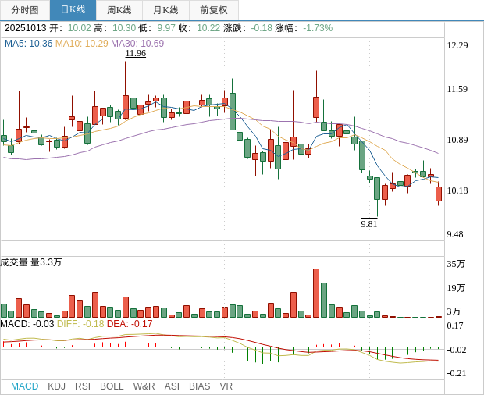
Task: Click the MA30: 10.69 legend
Action: [137, 44]
